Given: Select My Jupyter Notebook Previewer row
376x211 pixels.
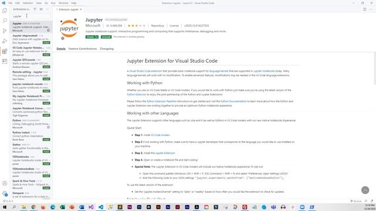Looking at the screenshot, I should click(31, 100).
